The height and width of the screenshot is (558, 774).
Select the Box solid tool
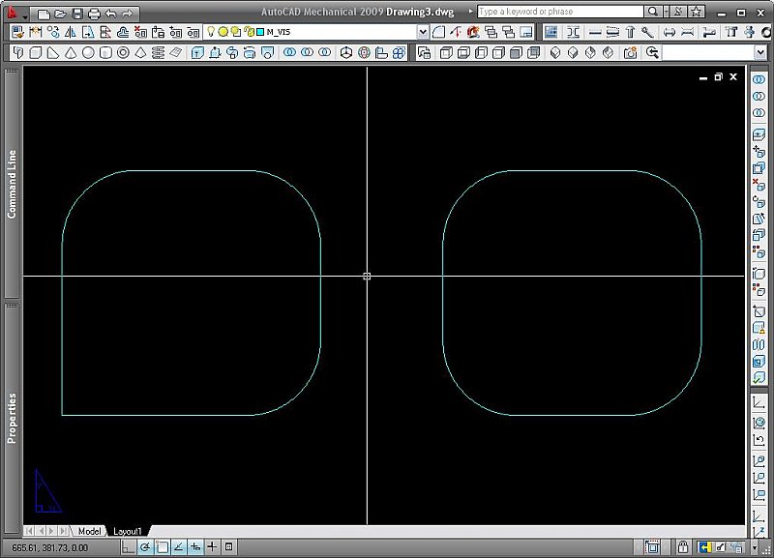click(x=35, y=52)
